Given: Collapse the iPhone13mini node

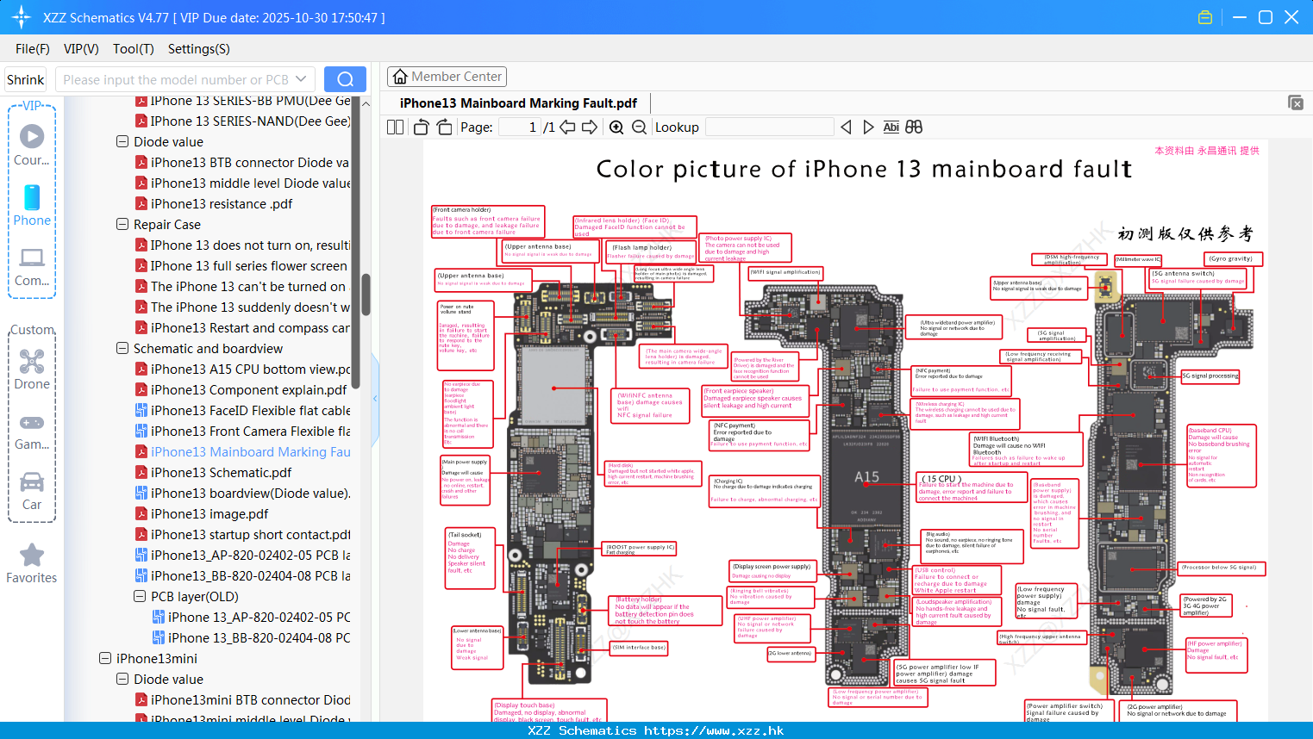Looking at the screenshot, I should (105, 658).
